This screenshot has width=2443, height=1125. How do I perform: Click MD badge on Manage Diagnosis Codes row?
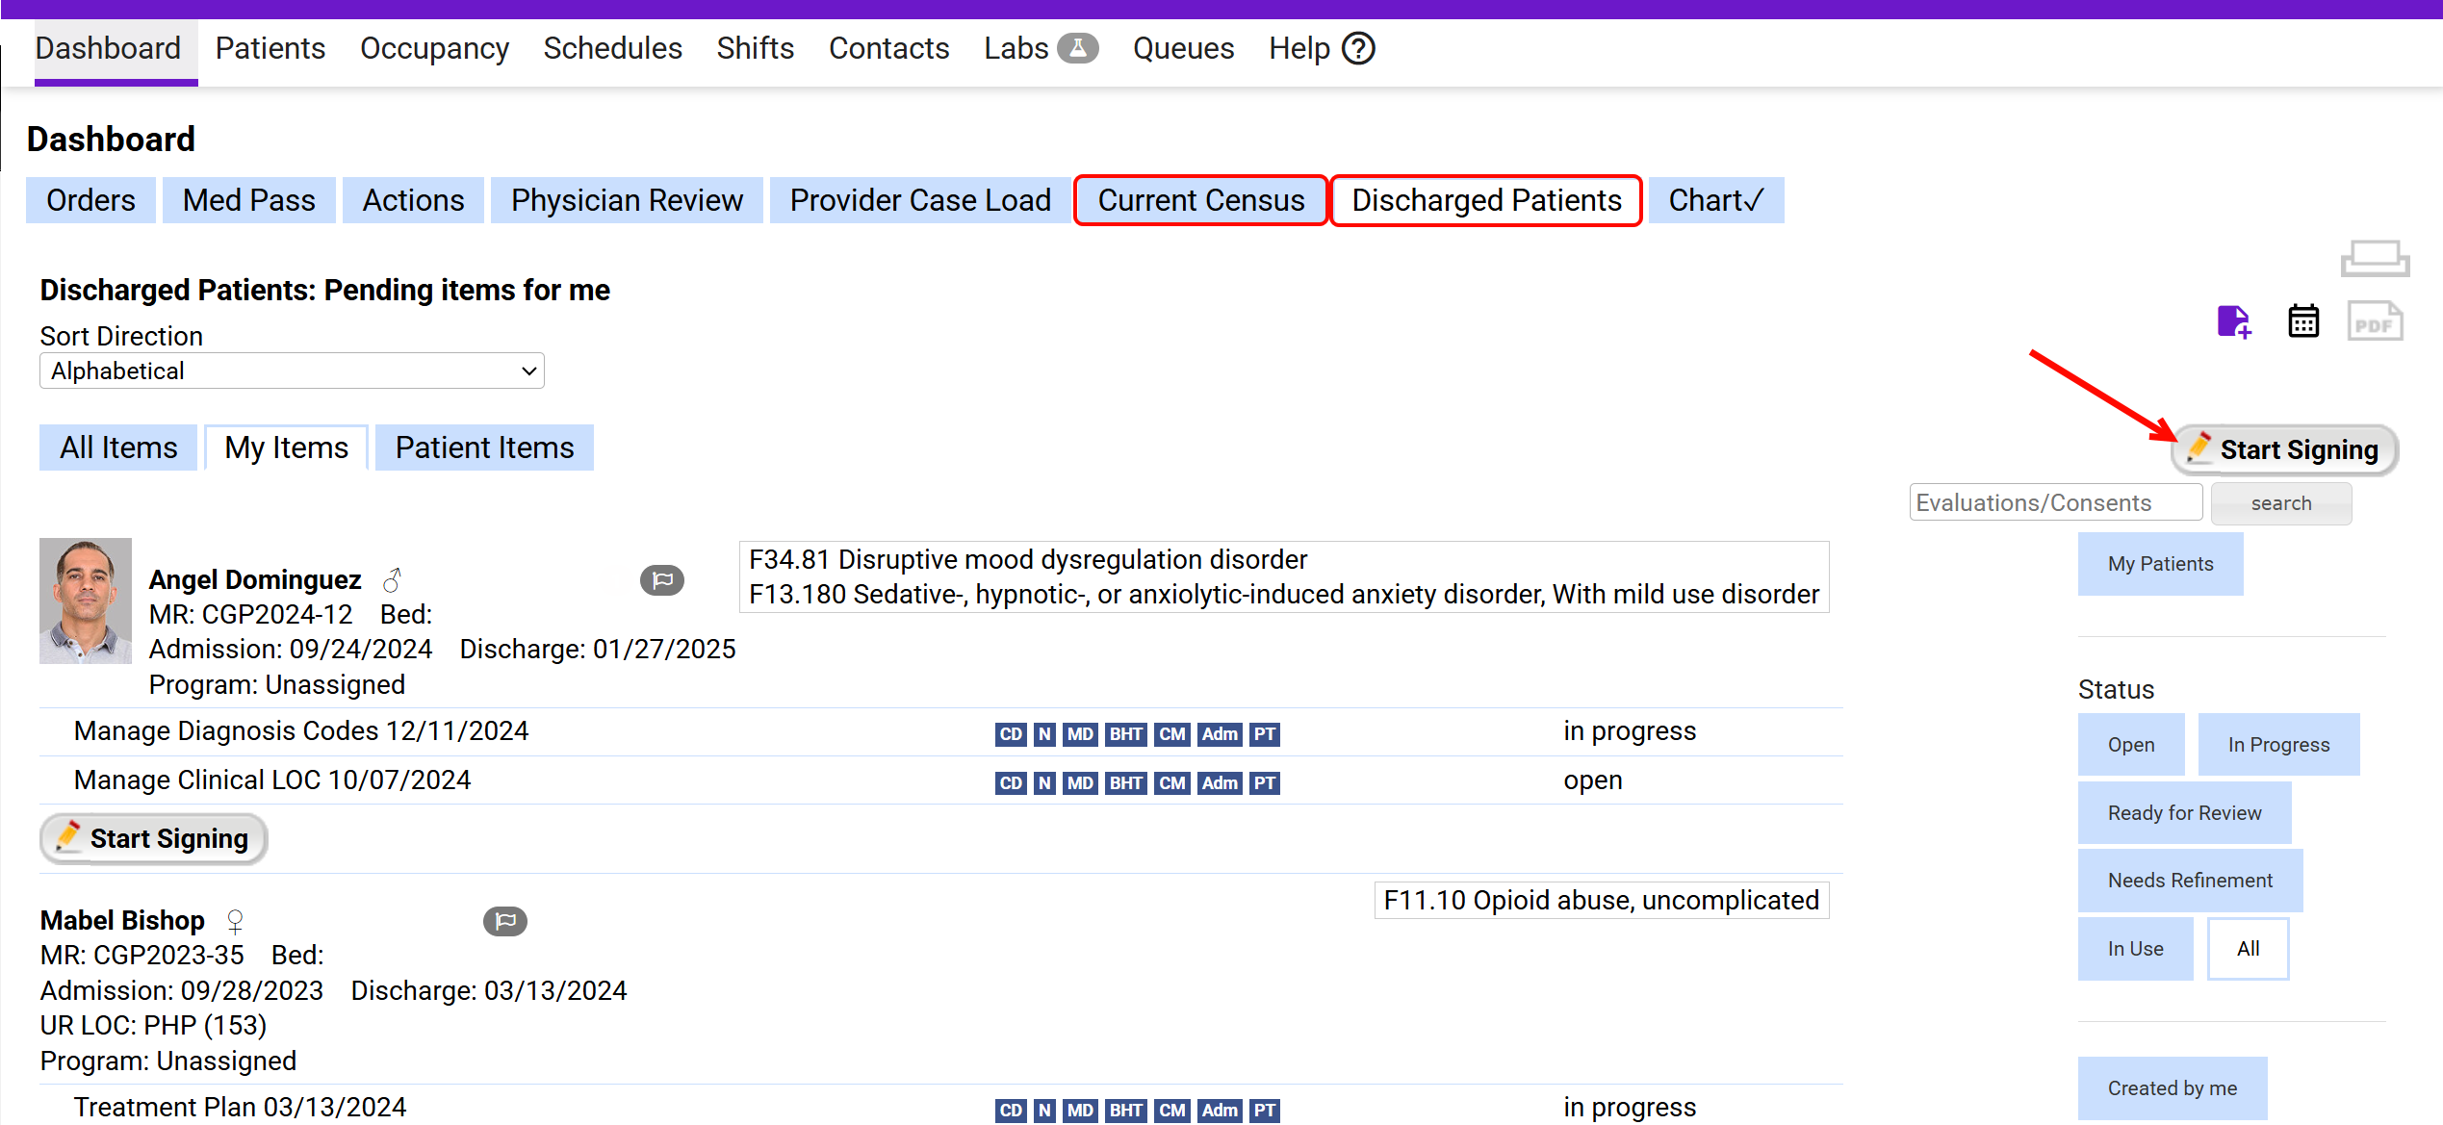1080,734
